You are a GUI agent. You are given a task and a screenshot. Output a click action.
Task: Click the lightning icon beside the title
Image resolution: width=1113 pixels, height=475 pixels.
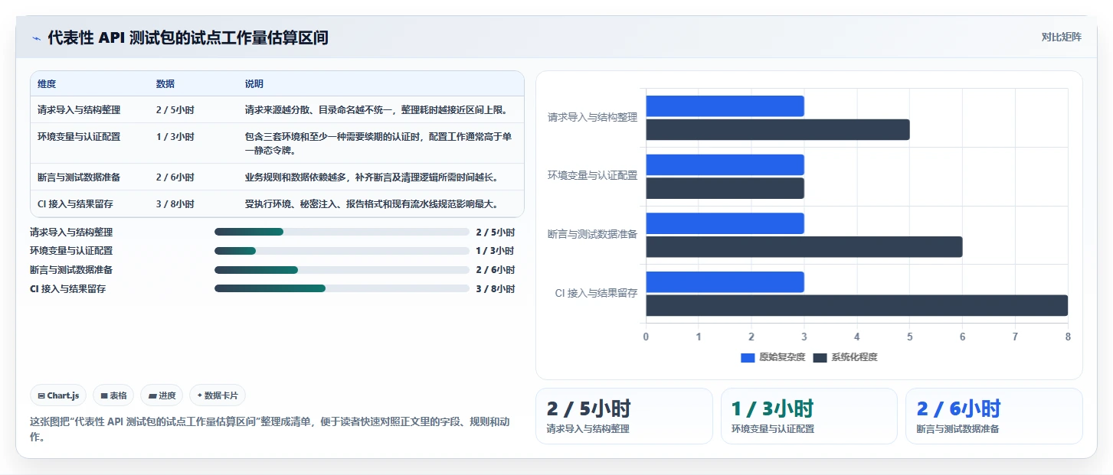tap(36, 37)
